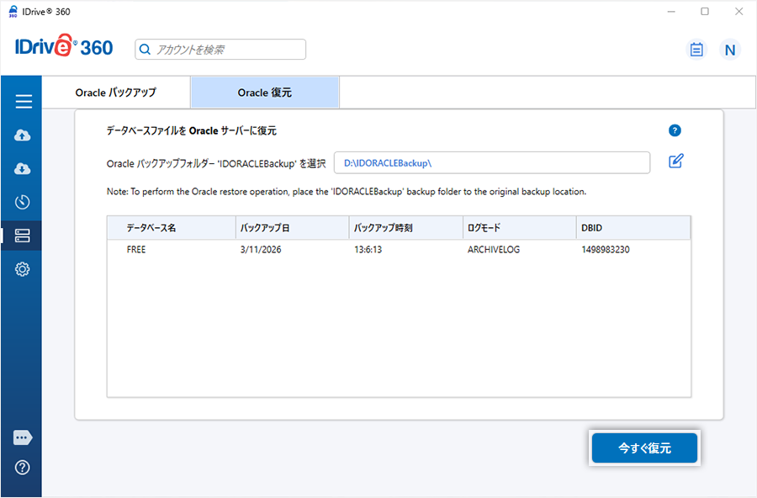Viewport: 757px width, 498px height.
Task: Select the Oracle 復元 tab
Action: coord(265,93)
